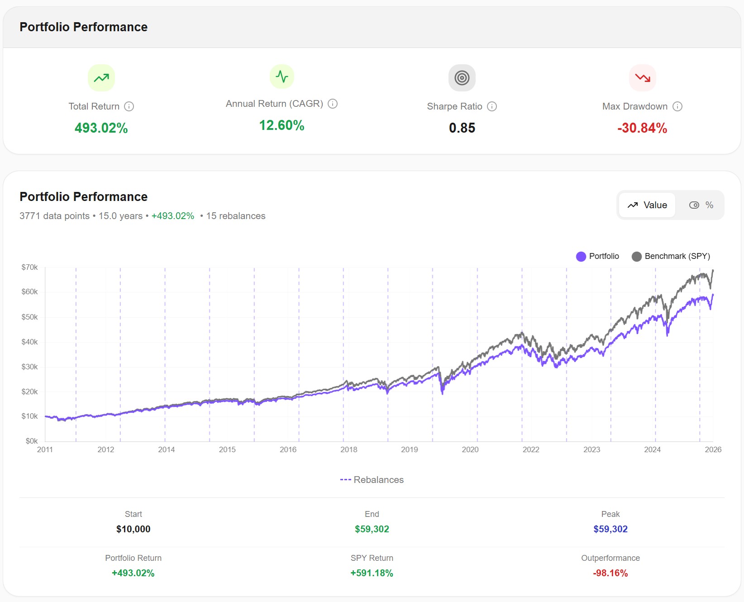
Task: Collapse the performance chart section
Action: point(83,196)
